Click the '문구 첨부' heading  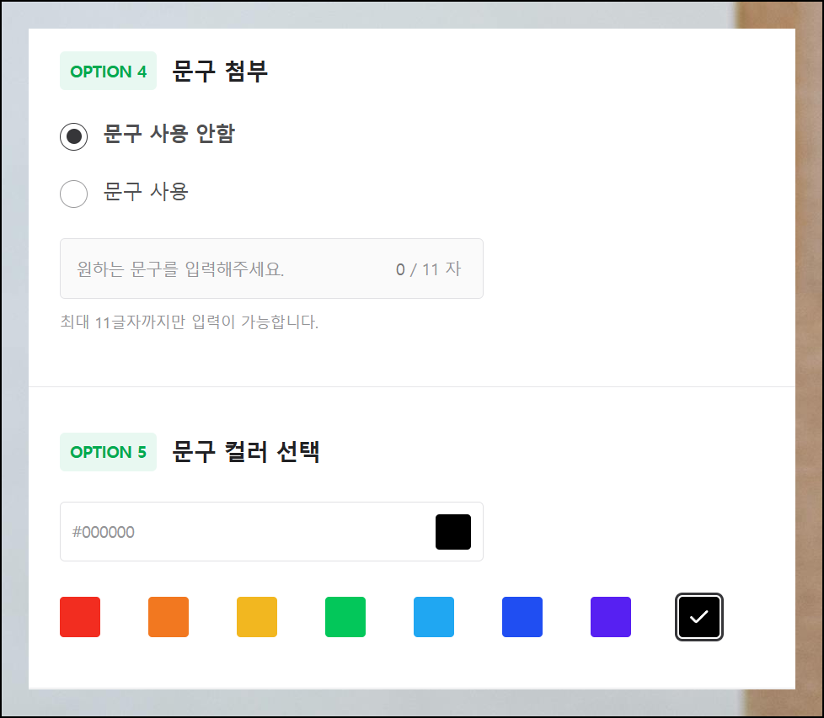(220, 71)
